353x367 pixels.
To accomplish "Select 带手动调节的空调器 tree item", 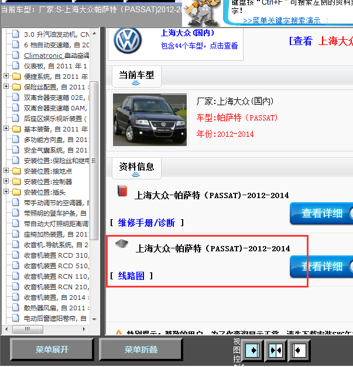I will [x=56, y=203].
